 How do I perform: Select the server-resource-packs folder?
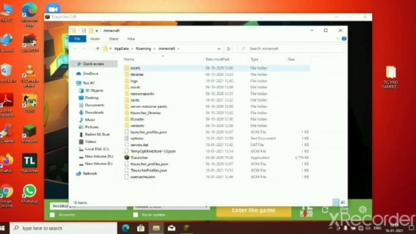tap(149, 107)
